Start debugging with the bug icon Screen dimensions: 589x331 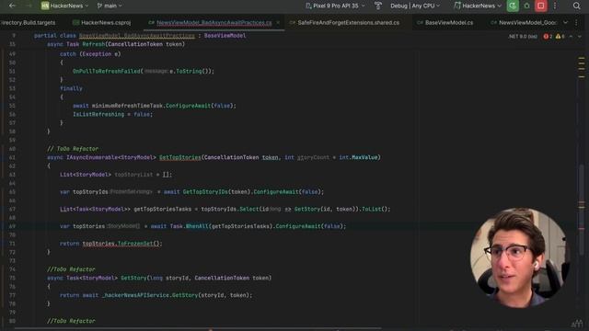pos(527,6)
